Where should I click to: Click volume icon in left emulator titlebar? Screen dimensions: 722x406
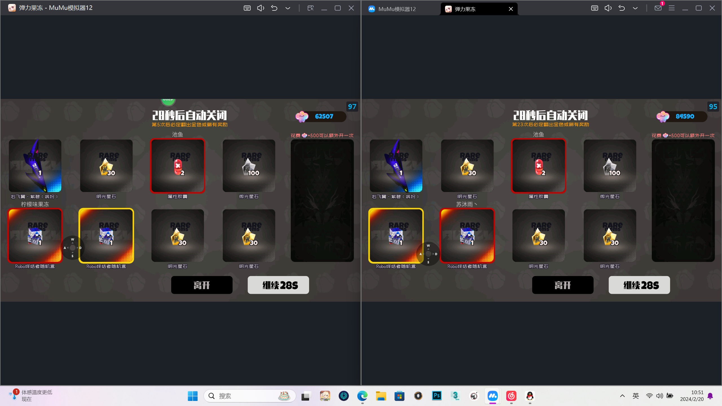pyautogui.click(x=260, y=8)
